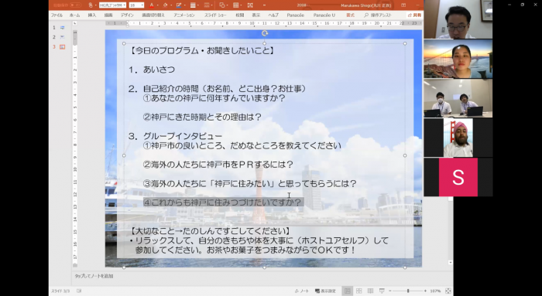Click the table grid icon in toolbar
Screen dimensions: 542x296
coord(235,5)
